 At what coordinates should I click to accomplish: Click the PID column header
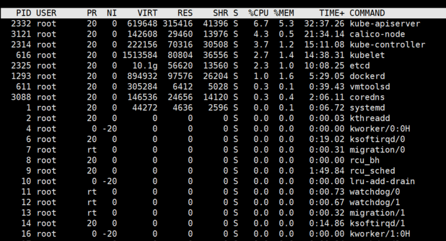click(x=23, y=13)
